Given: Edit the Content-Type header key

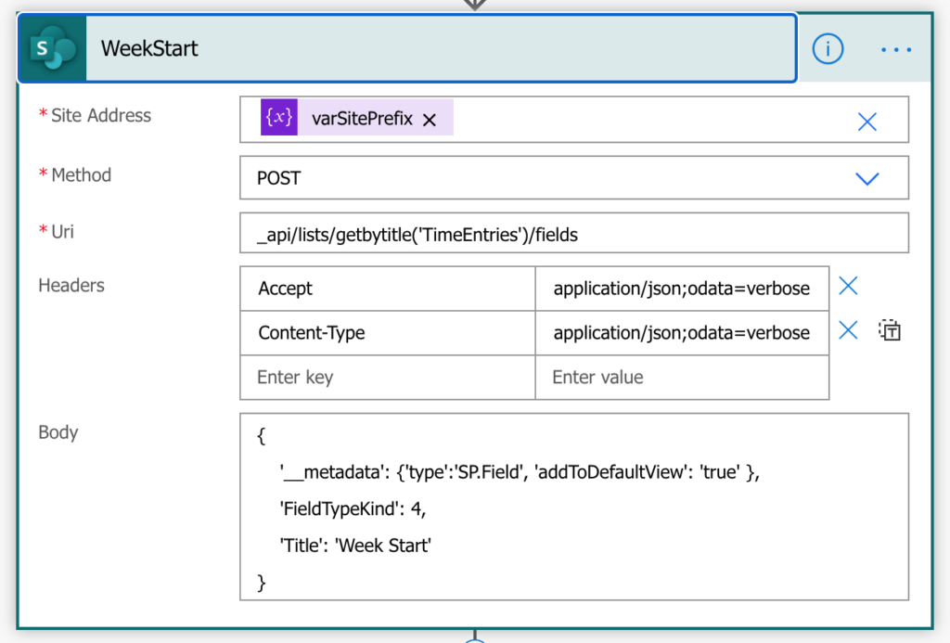Looking at the screenshot, I should (387, 333).
